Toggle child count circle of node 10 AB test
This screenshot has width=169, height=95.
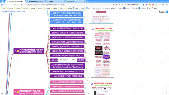tap(86, 73)
